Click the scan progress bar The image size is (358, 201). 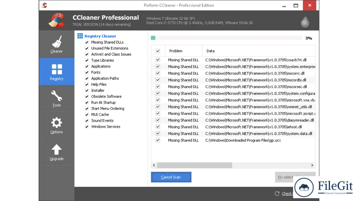(227, 38)
